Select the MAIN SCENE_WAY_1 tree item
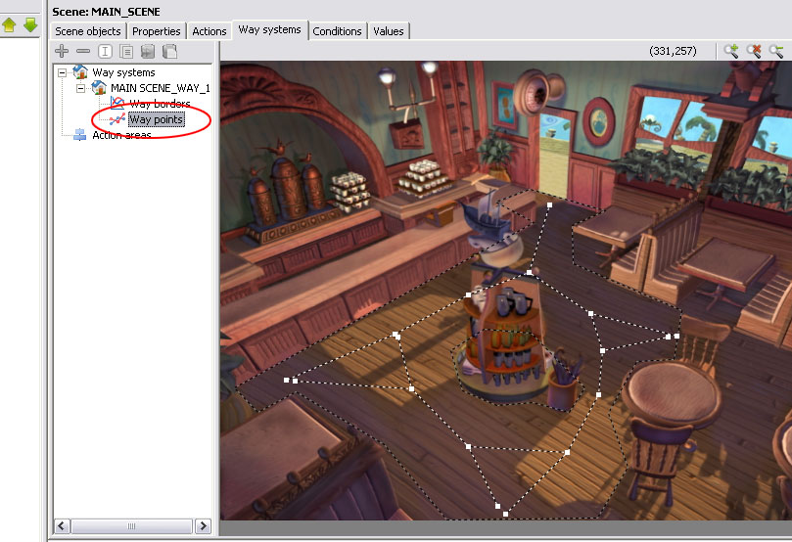Image resolution: width=792 pixels, height=542 pixels. [161, 88]
